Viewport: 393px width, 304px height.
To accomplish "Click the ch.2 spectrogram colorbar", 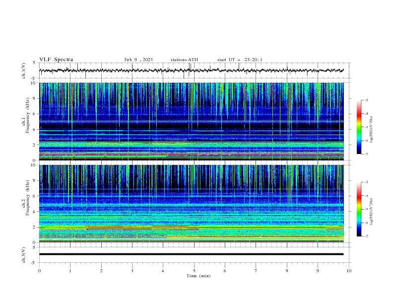I will pos(359,209).
